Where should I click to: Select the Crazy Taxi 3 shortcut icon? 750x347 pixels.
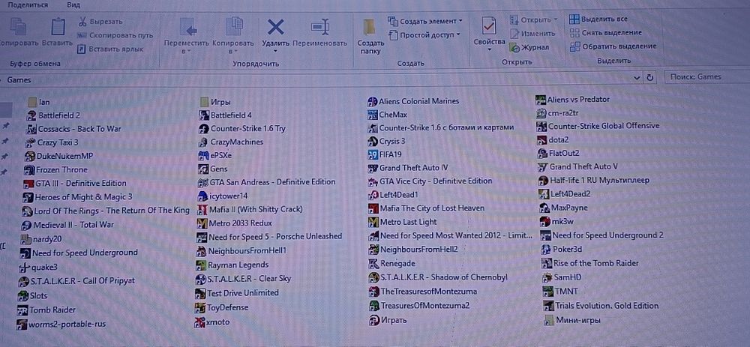pyautogui.click(x=30, y=142)
